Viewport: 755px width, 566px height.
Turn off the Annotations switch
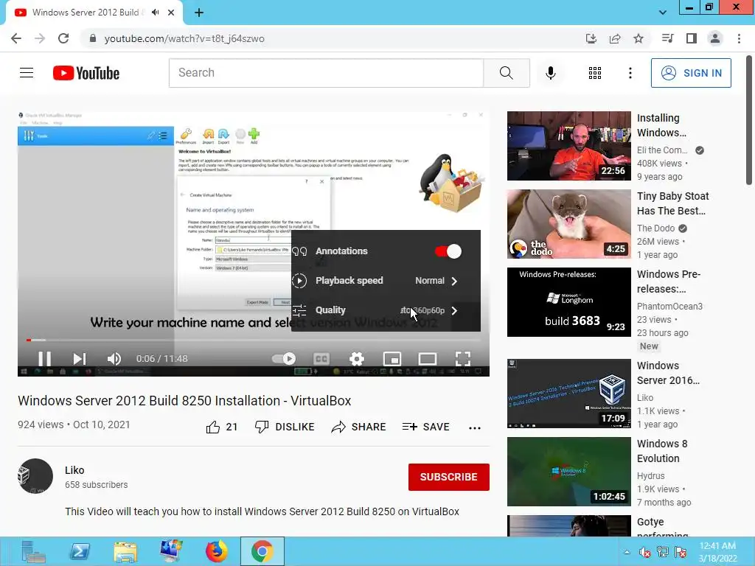(x=448, y=251)
